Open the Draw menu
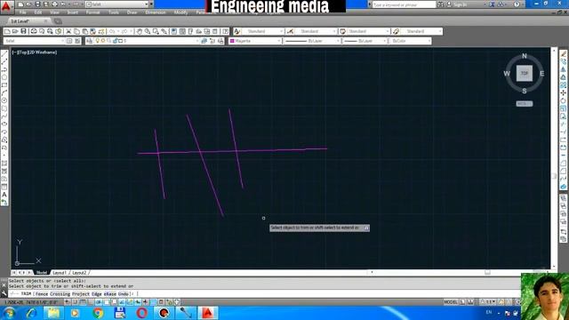The image size is (569, 320). coord(132,12)
